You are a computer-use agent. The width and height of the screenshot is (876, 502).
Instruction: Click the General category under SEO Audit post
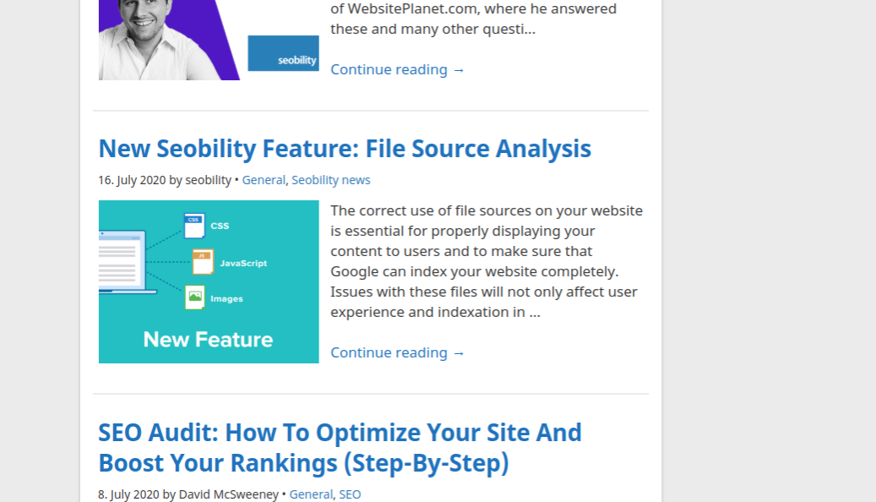pos(311,494)
